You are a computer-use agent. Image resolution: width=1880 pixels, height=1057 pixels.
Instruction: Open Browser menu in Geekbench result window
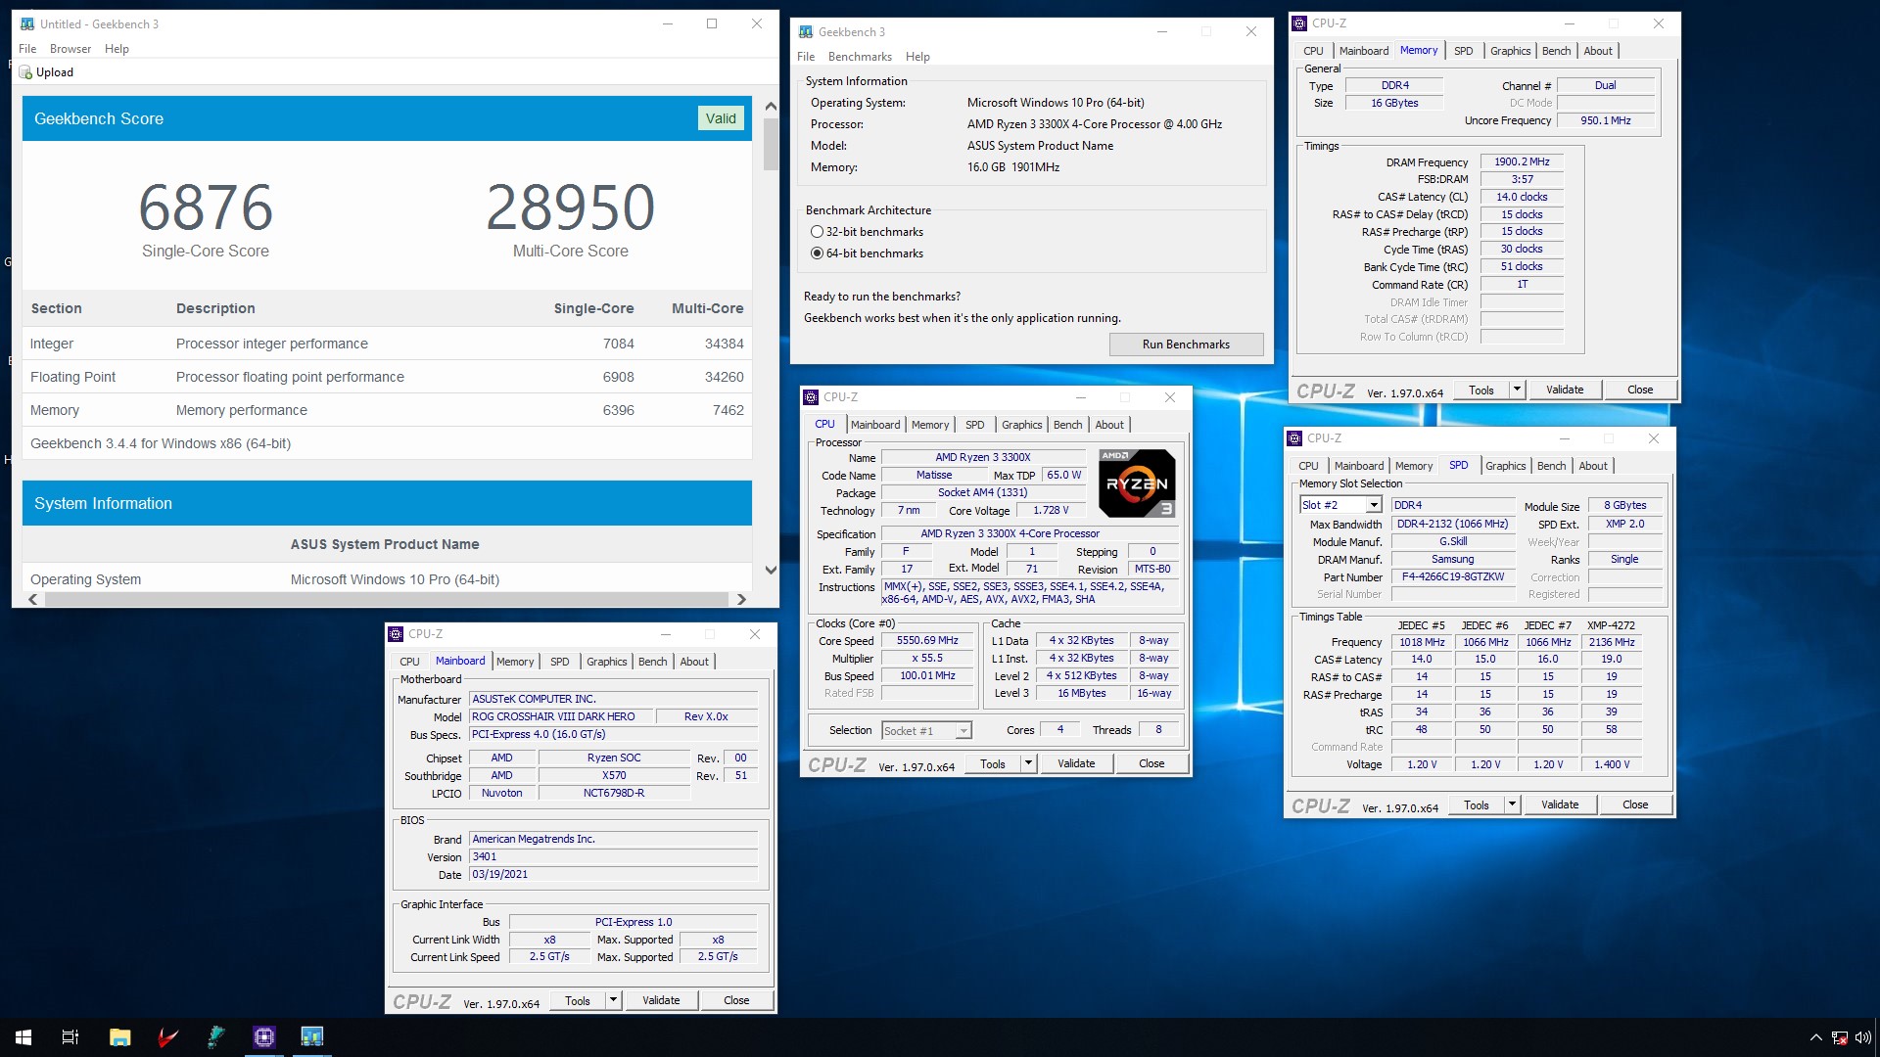[70, 49]
